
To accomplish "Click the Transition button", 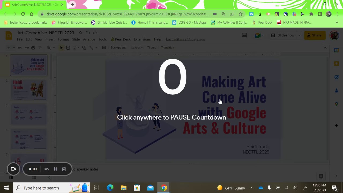I will click(x=167, y=48).
